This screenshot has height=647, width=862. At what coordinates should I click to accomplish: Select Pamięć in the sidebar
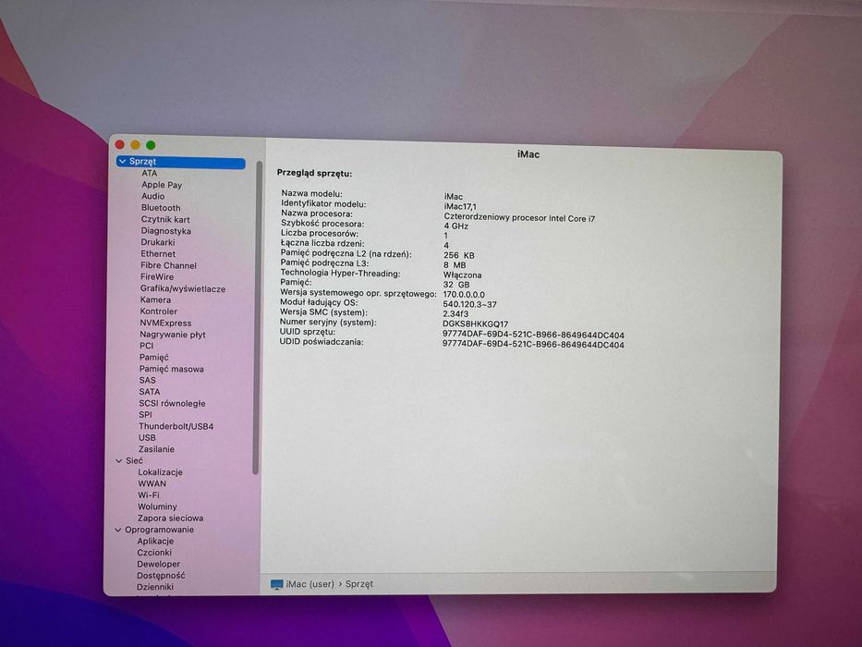click(154, 358)
